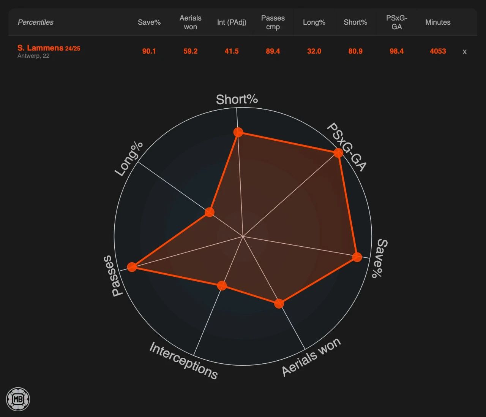Click the Save% column header
Viewport: 486px width, 417px height.
(149, 22)
